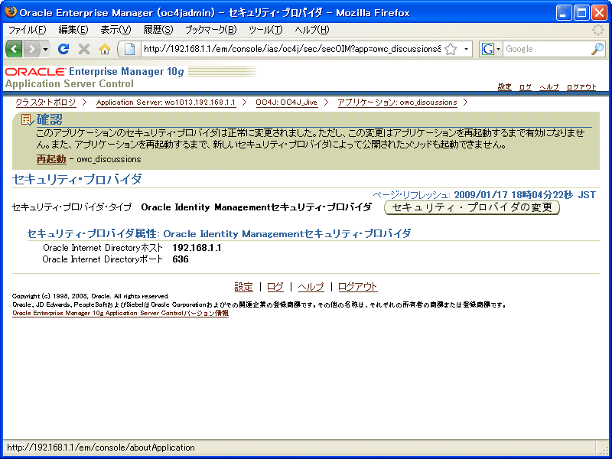Open the ヘルプ(H) menu
612x459 pixels.
point(312,30)
